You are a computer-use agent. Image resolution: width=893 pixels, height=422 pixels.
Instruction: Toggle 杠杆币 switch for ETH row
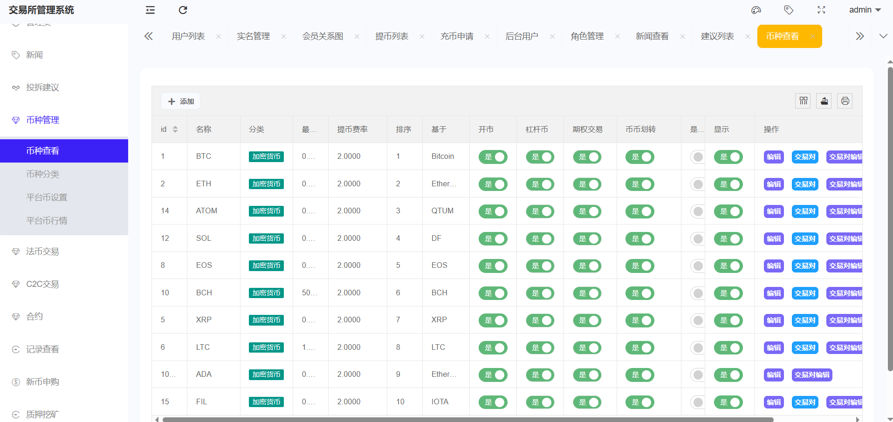(x=540, y=184)
